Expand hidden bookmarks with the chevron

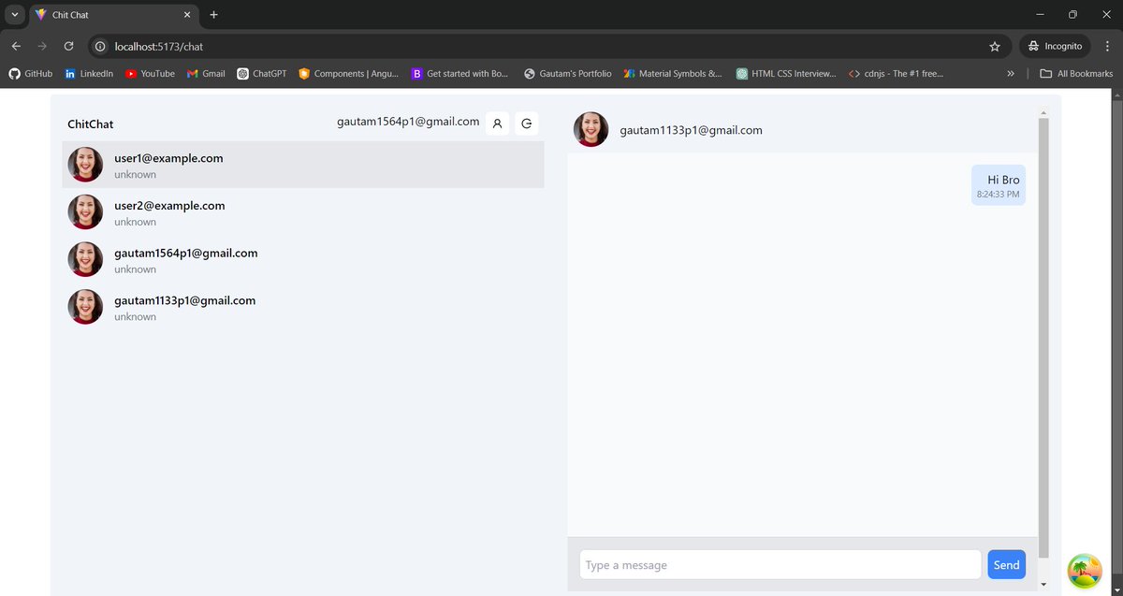(x=1011, y=73)
